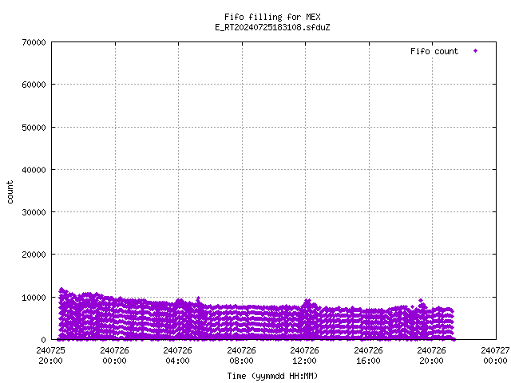Click the y-axis value 20000
The width and height of the screenshot is (511, 383).
34,255
